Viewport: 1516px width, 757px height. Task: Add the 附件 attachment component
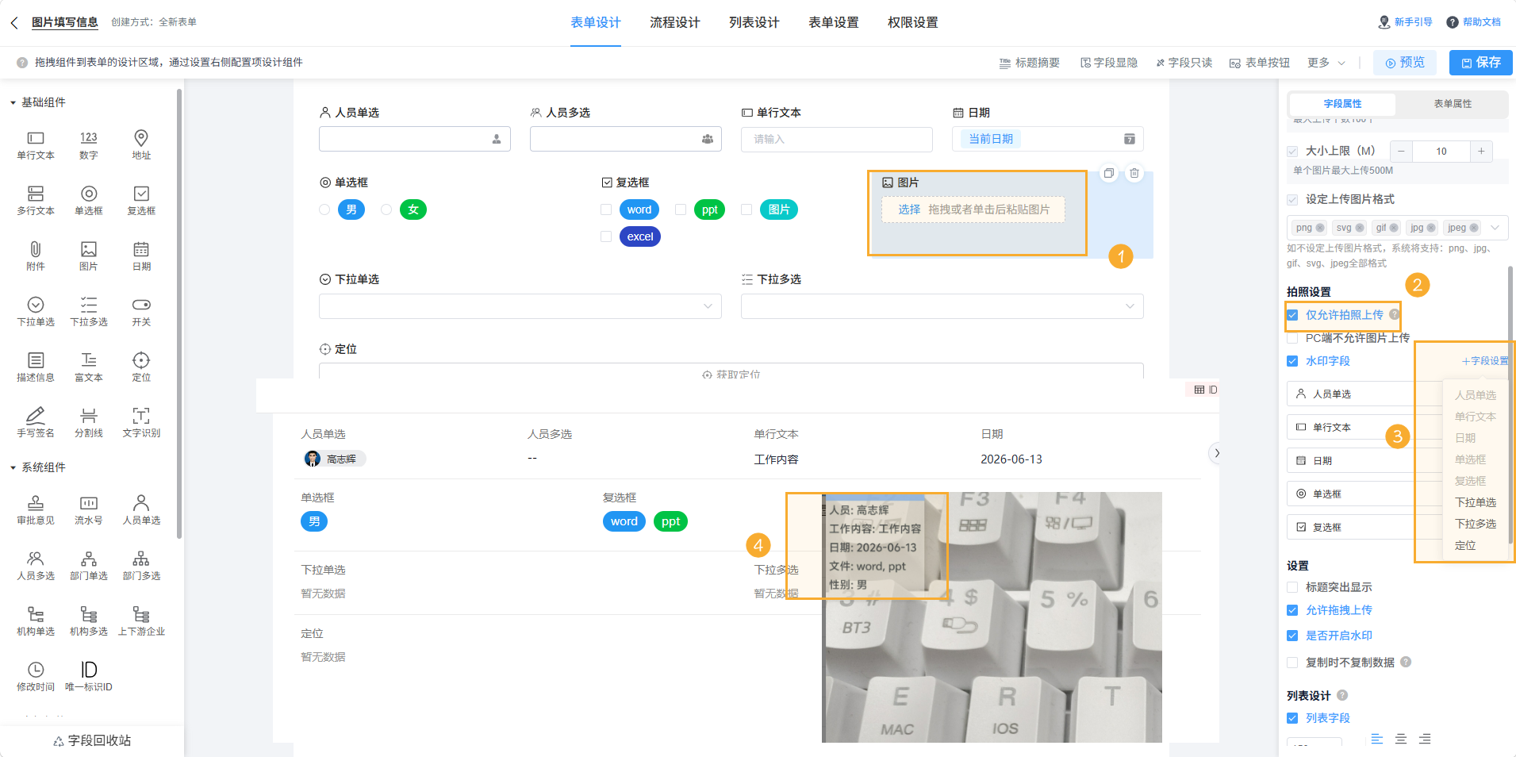pos(36,256)
